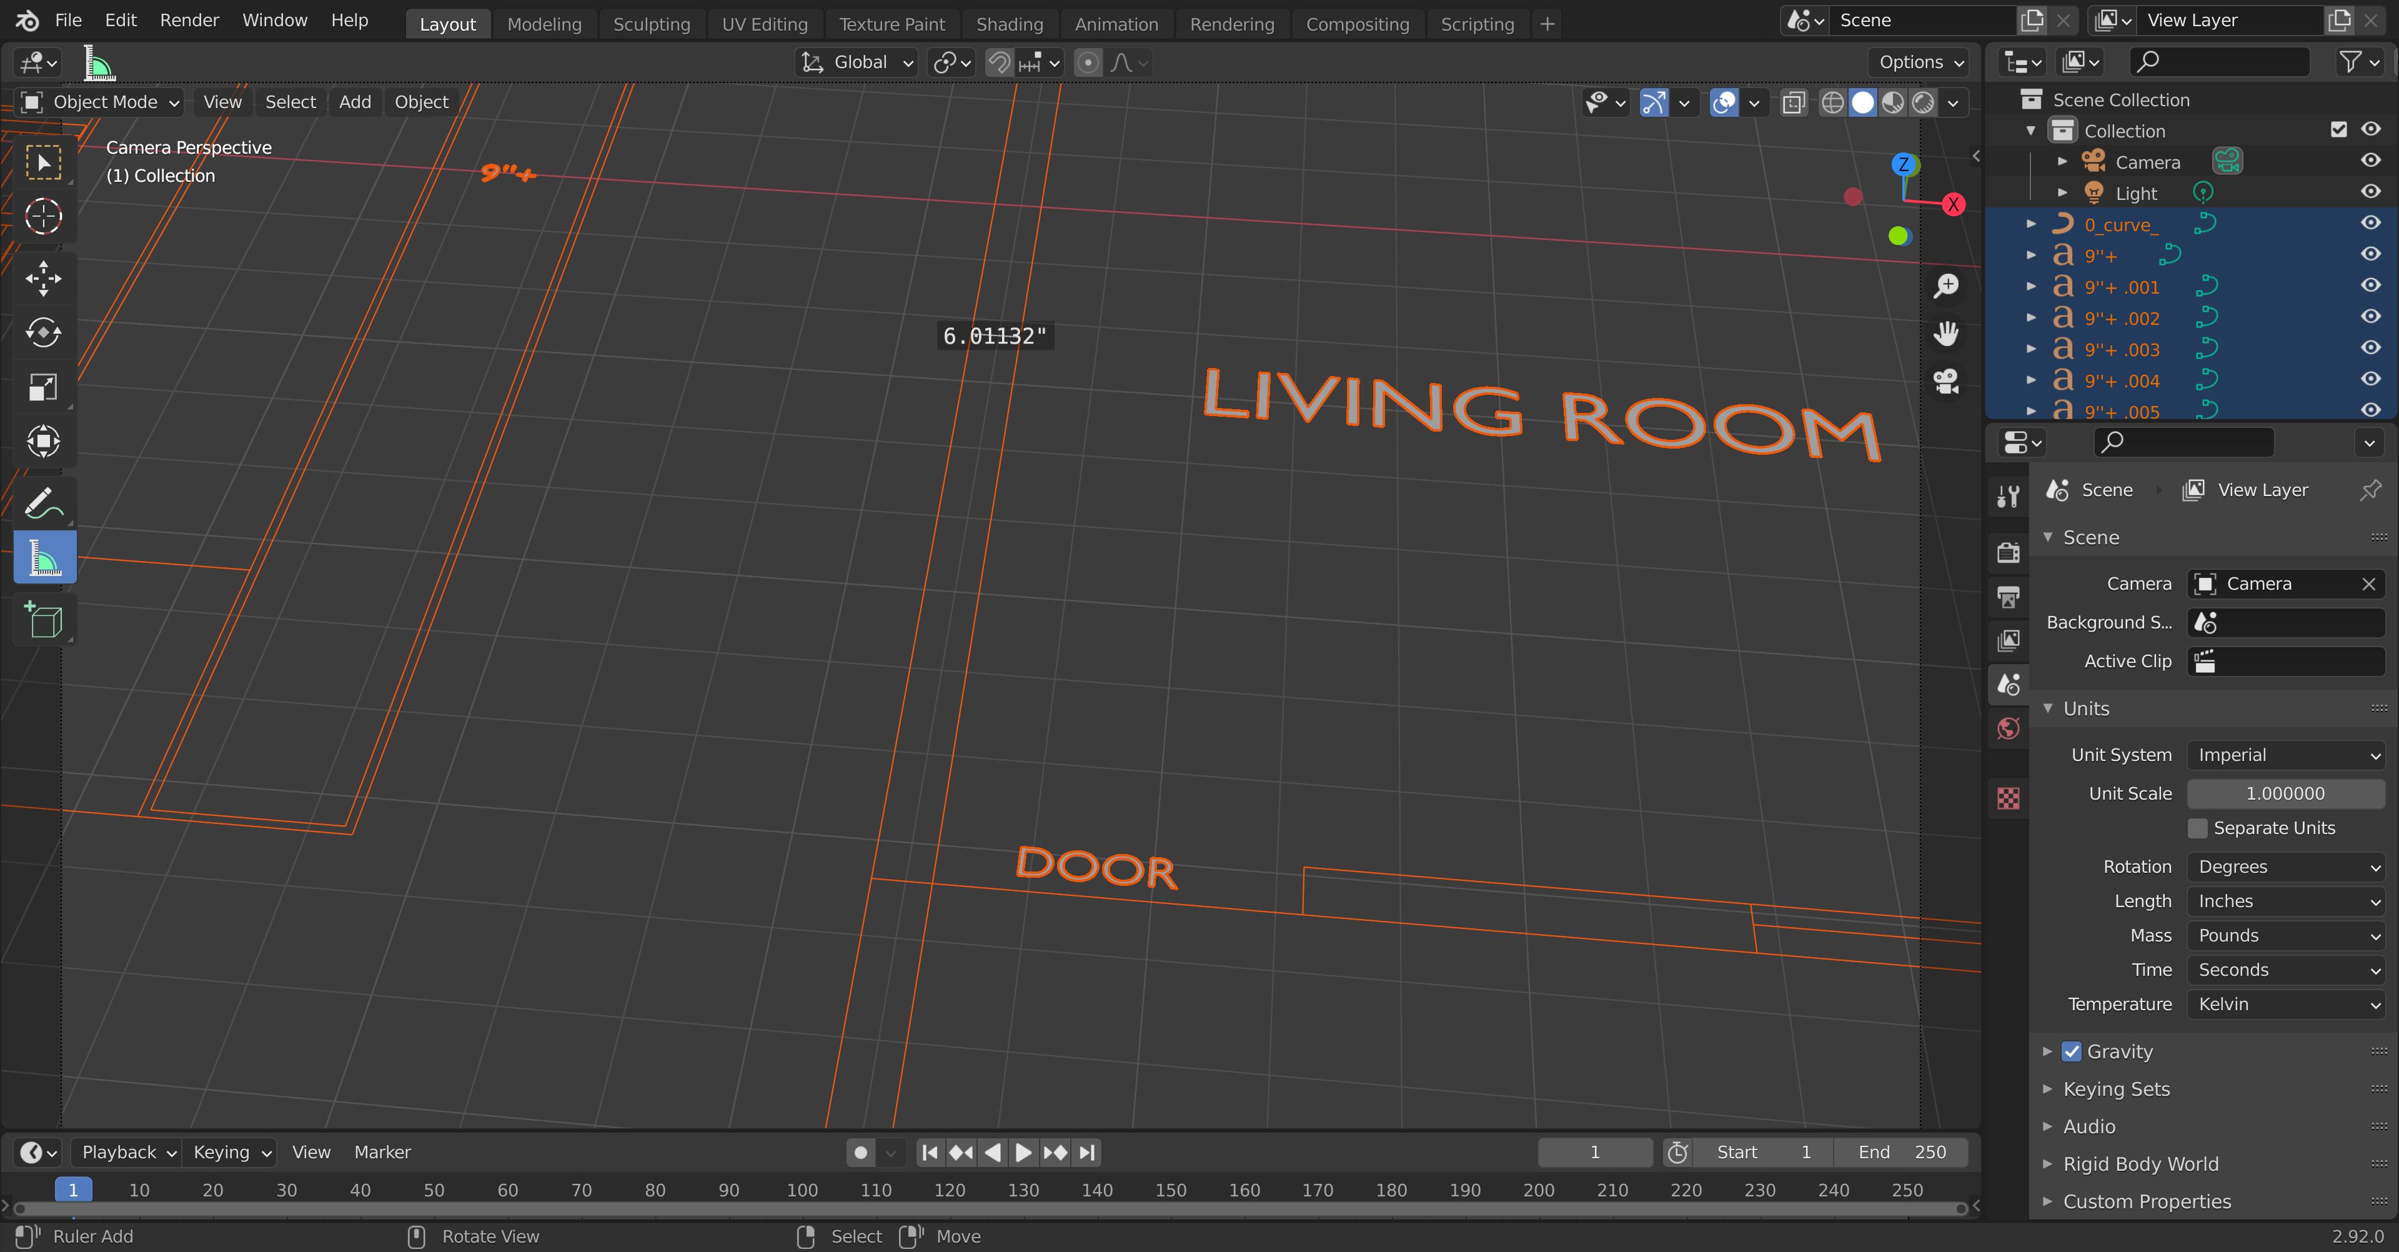This screenshot has width=2399, height=1252.
Task: Open the Shading workspace tab
Action: click(x=1008, y=22)
